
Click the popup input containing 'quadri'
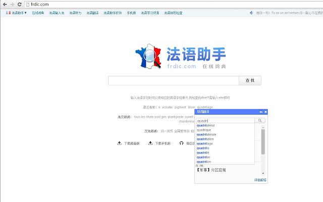tap(226, 121)
